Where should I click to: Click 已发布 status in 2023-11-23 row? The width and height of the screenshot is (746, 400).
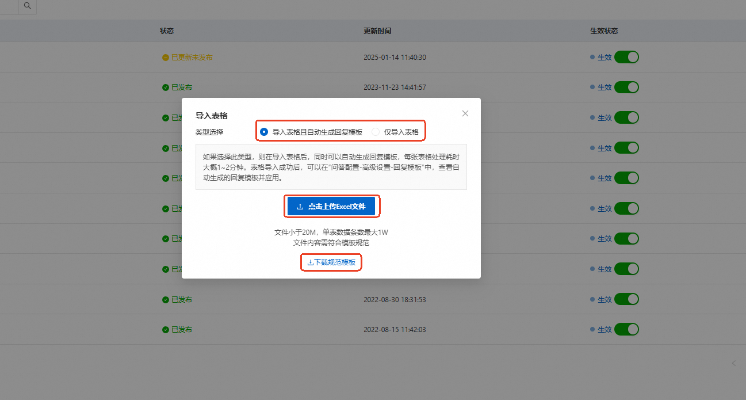pyautogui.click(x=177, y=87)
